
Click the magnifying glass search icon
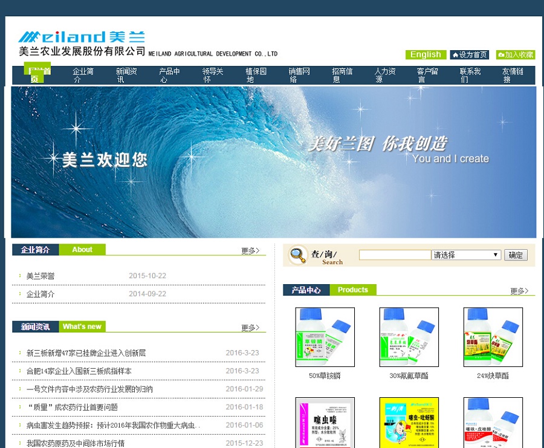click(297, 255)
